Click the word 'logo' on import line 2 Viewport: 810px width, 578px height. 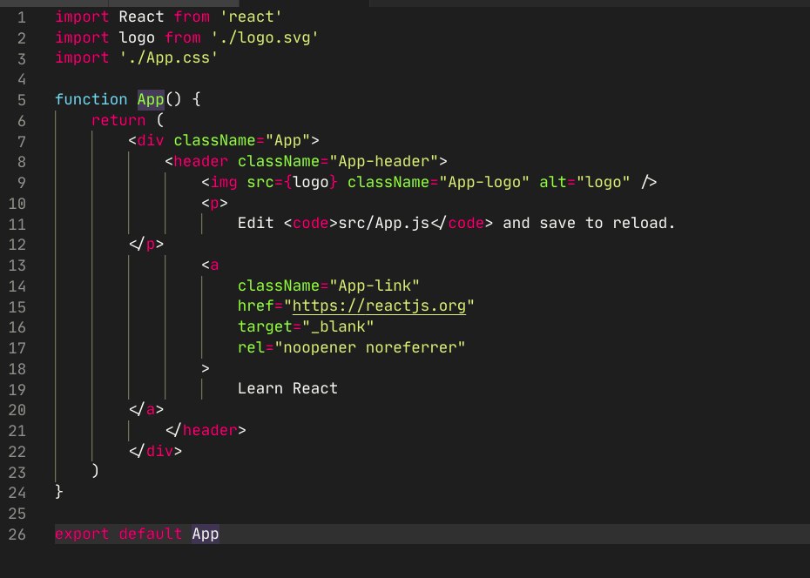point(137,38)
